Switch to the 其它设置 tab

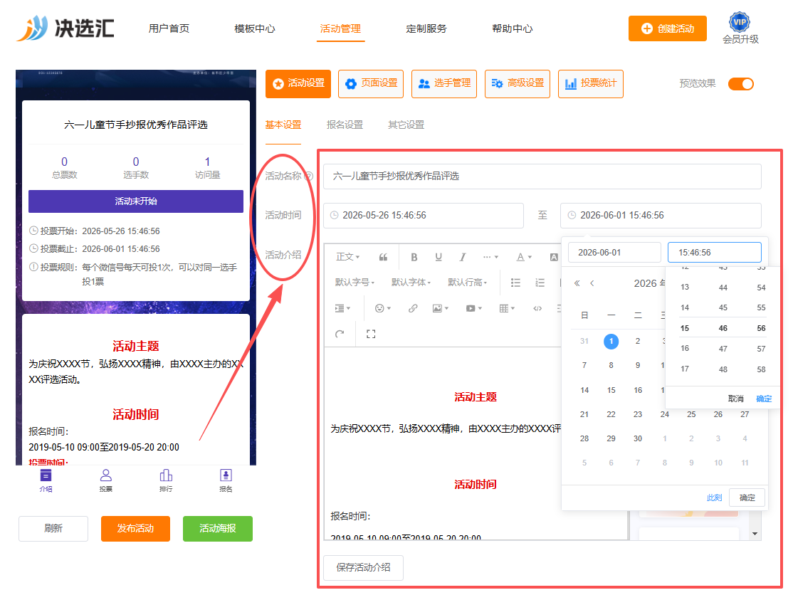point(406,125)
